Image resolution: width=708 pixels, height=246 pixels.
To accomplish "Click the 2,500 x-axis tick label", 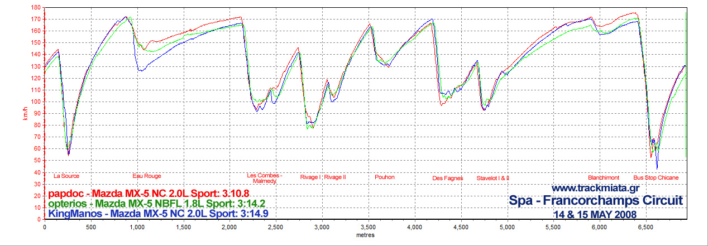I will point(275,228).
